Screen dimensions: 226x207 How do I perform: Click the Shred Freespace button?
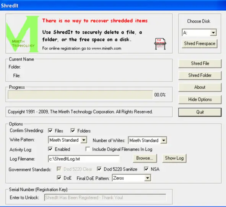(200, 43)
